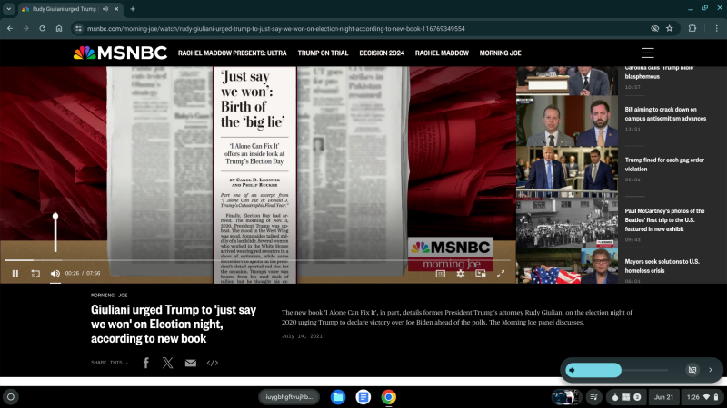Share video on Facebook
The image size is (727, 408).
(x=146, y=363)
